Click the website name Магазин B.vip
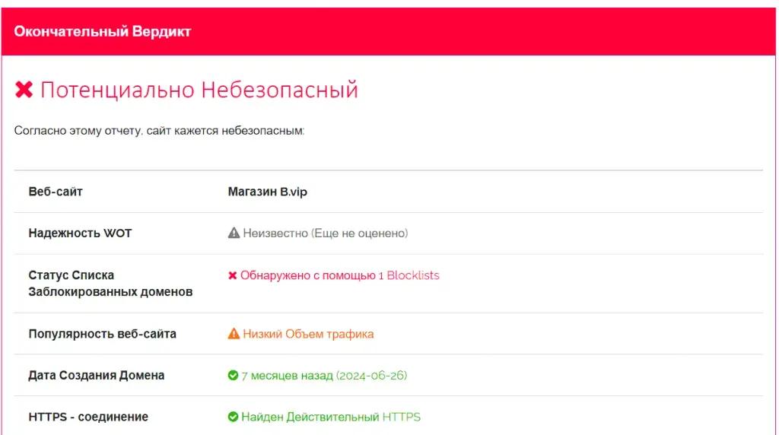Screen dimensions: 779x435 pos(267,192)
